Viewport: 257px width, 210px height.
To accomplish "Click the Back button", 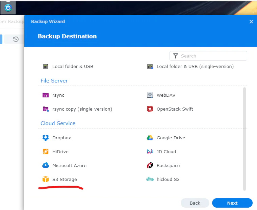I will [x=195, y=203].
